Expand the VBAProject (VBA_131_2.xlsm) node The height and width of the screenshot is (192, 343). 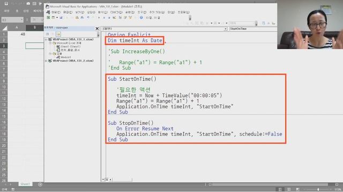[x=46, y=61]
